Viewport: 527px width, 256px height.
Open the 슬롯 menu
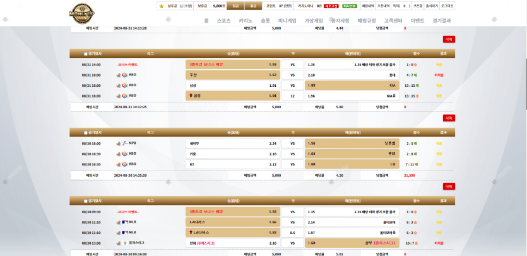[266, 20]
